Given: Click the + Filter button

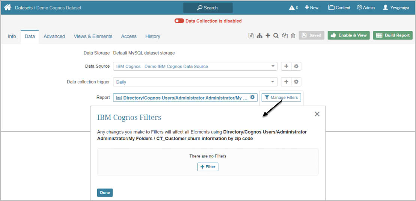Looking at the screenshot, I should [x=208, y=167].
